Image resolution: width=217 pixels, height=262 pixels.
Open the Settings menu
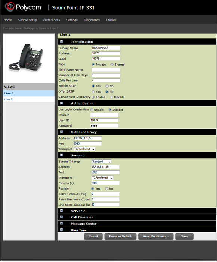click(72, 20)
